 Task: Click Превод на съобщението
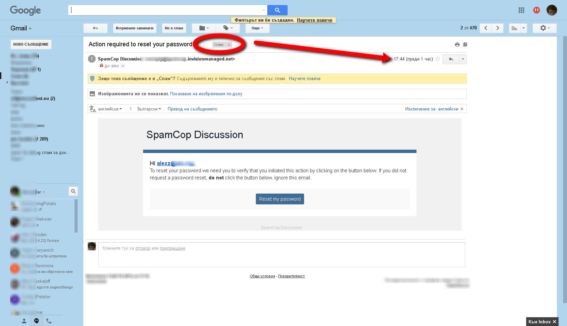coord(192,109)
